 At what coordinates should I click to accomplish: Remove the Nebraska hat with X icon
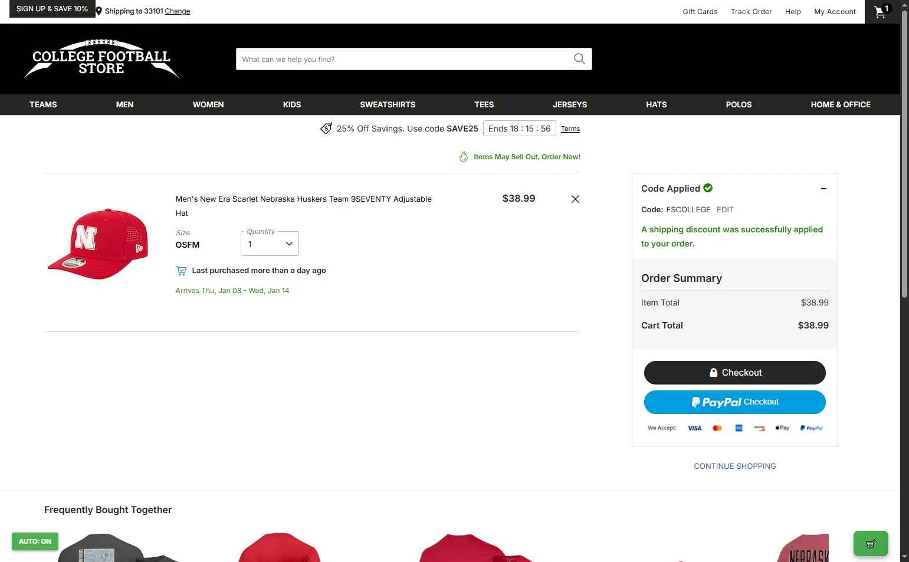575,199
